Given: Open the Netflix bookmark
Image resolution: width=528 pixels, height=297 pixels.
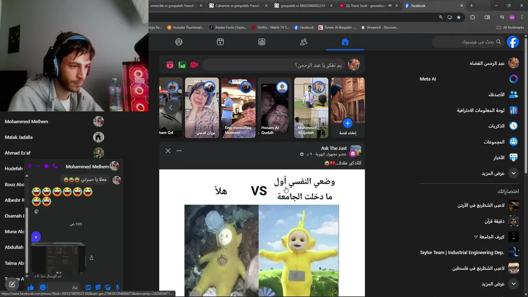Looking at the screenshot, I should tap(270, 28).
